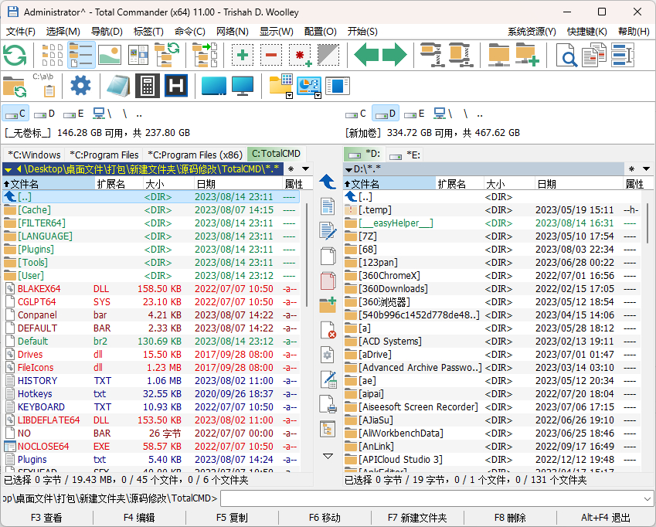Open network neighborhood in right drive bar
Image resolution: width=656 pixels, height=527 pixels.
tap(443, 114)
